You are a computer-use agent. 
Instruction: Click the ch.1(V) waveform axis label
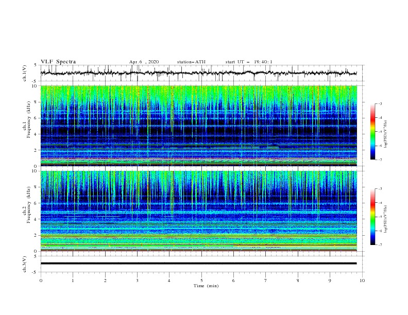pos(25,73)
